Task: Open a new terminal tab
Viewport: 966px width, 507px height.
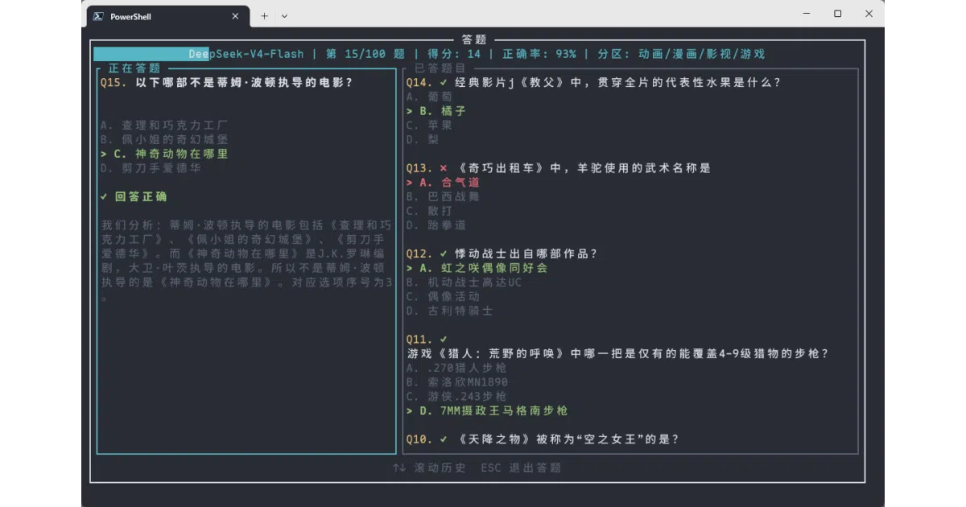Action: [x=264, y=16]
